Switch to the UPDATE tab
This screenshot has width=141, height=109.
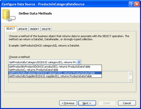[x=23, y=29]
